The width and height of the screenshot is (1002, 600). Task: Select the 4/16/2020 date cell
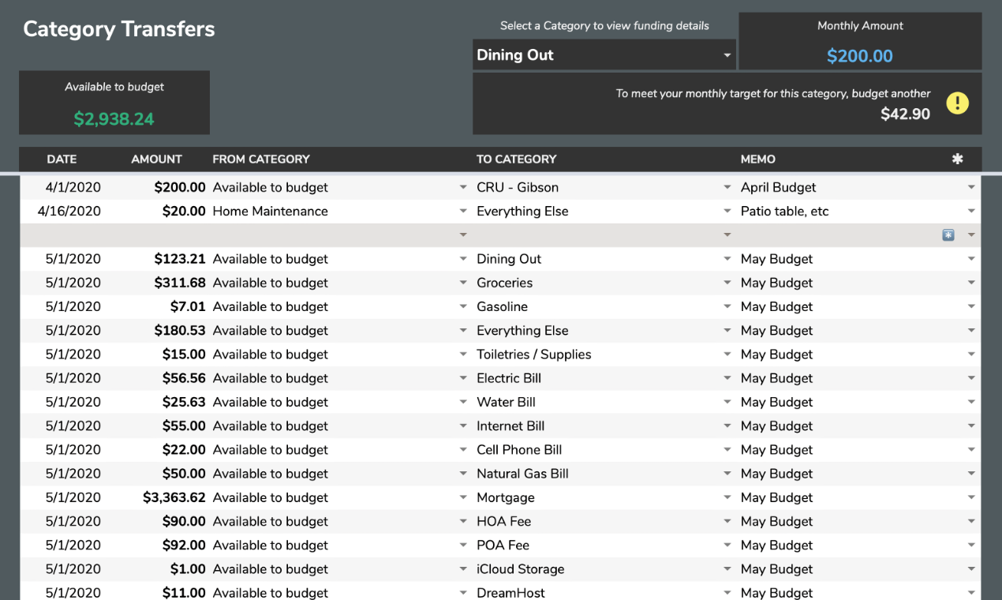click(x=69, y=212)
